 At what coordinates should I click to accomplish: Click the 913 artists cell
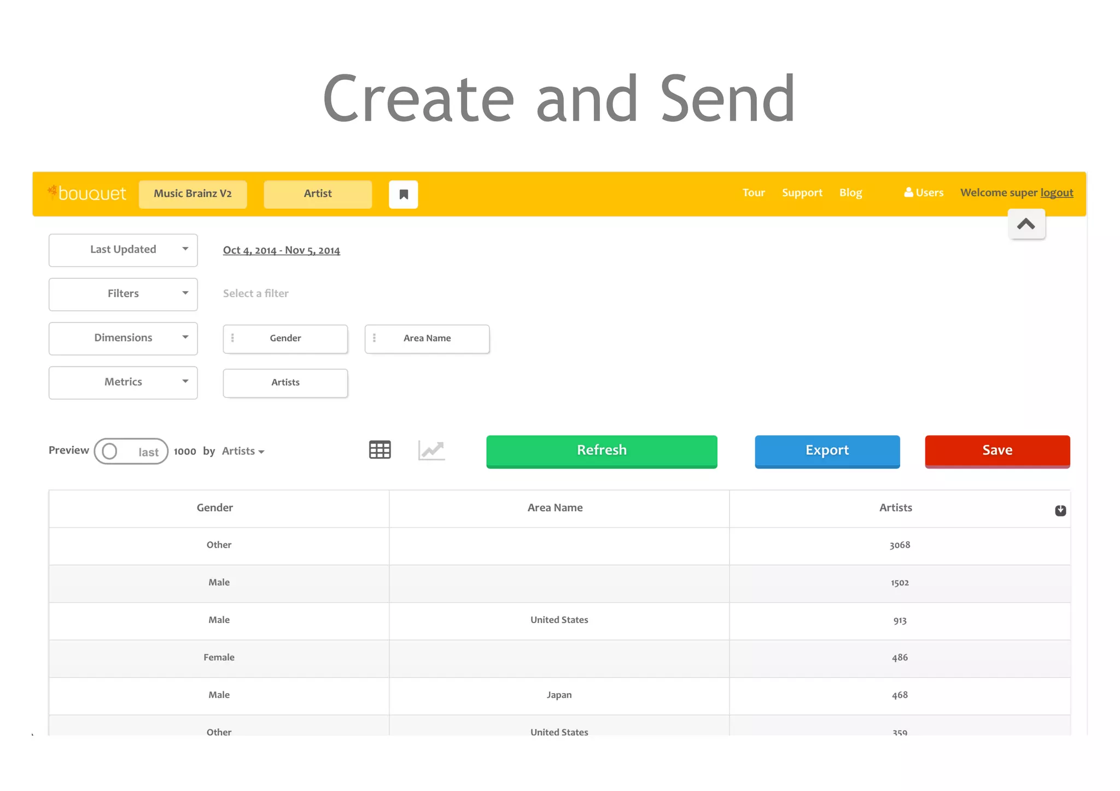(900, 620)
